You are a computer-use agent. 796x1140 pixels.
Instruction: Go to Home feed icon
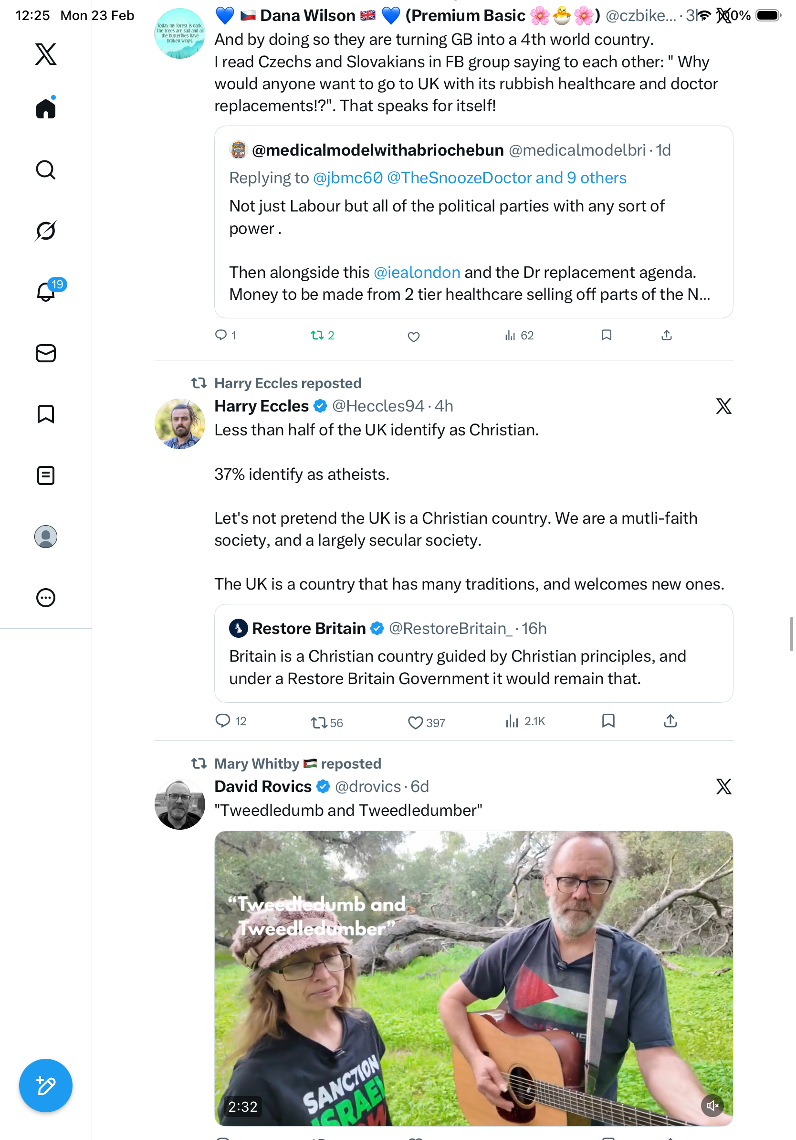[46, 108]
